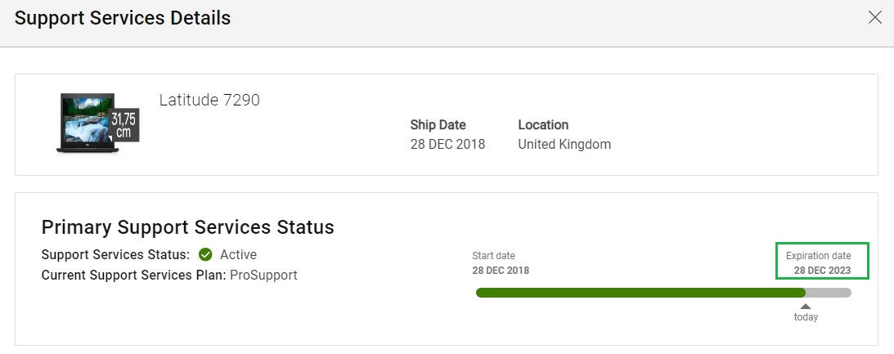The image size is (894, 354).
Task: Click the ProSupport plan name
Action: (x=263, y=276)
